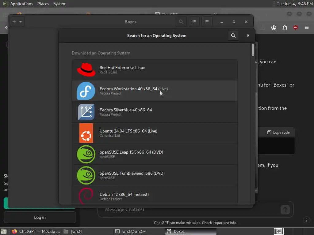Click the Boxes header search button
Screen dimensions: 314x235
(181, 22)
